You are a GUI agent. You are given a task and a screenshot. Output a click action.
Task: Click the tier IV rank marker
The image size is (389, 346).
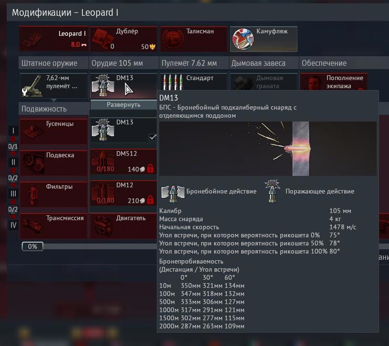[13, 225]
